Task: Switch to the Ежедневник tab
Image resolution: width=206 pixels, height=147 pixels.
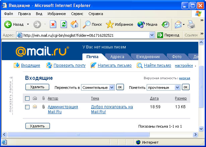Action: (148, 57)
